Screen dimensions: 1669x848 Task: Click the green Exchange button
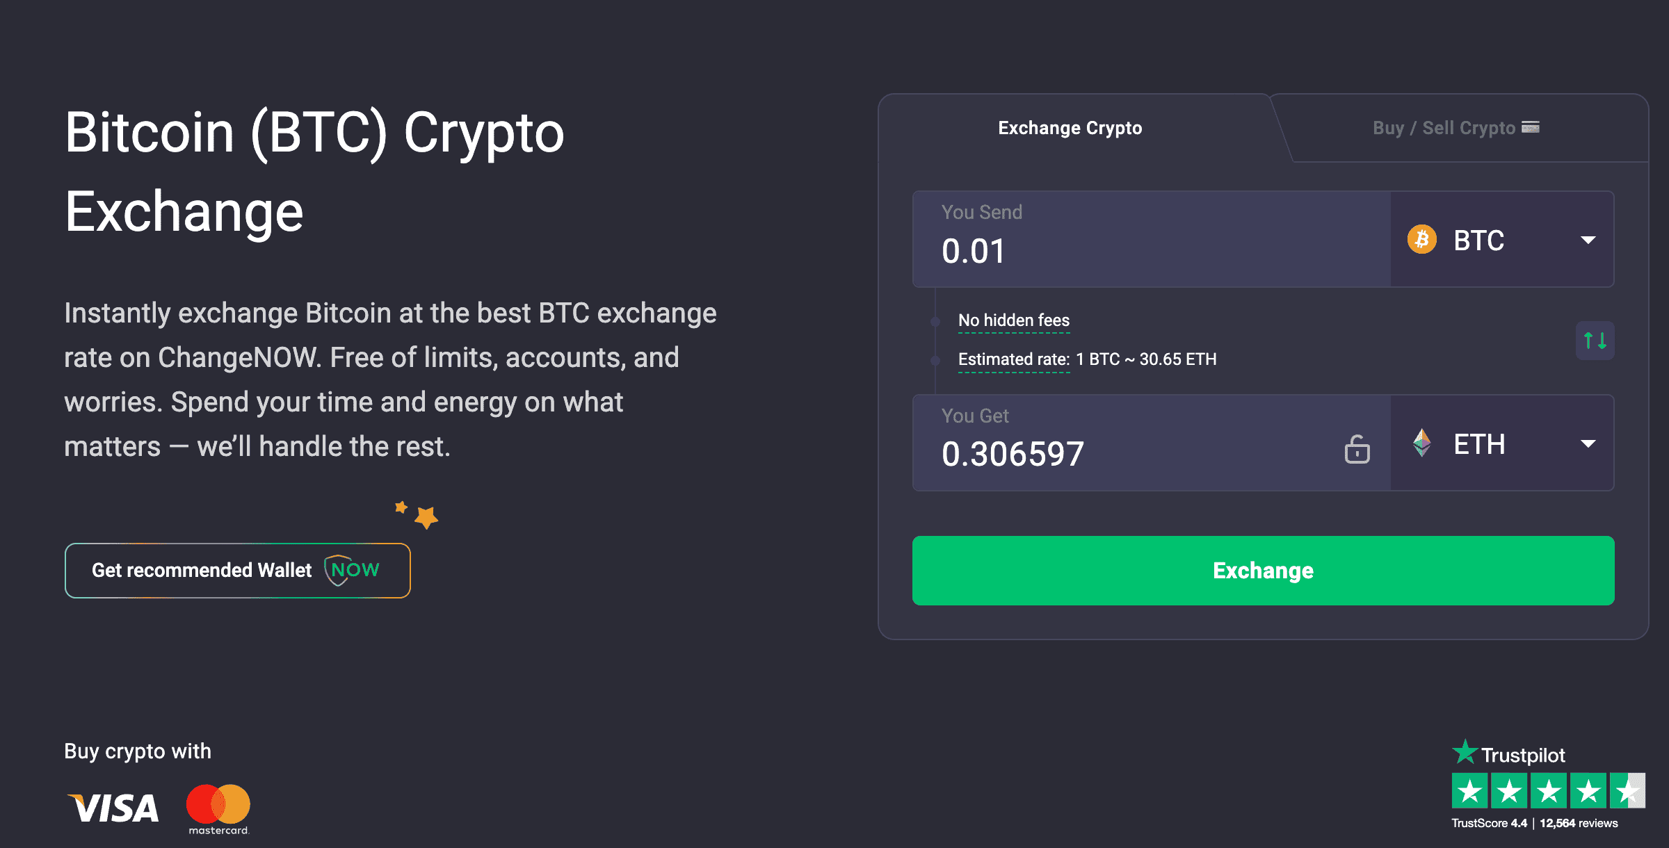click(1263, 571)
